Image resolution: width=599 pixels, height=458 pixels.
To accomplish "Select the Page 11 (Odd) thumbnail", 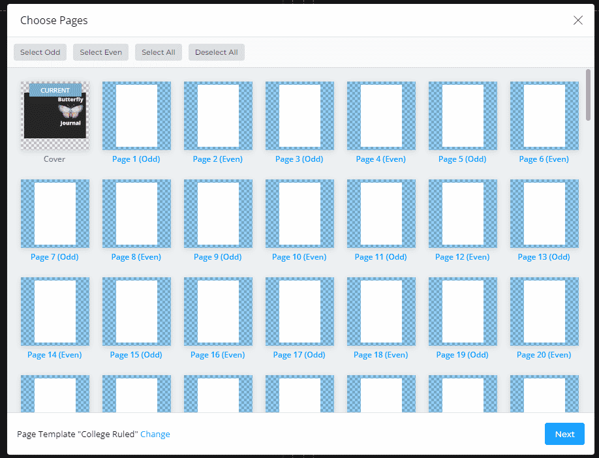I will coord(381,213).
